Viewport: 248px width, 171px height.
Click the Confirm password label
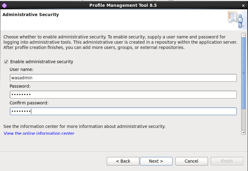[29, 103]
